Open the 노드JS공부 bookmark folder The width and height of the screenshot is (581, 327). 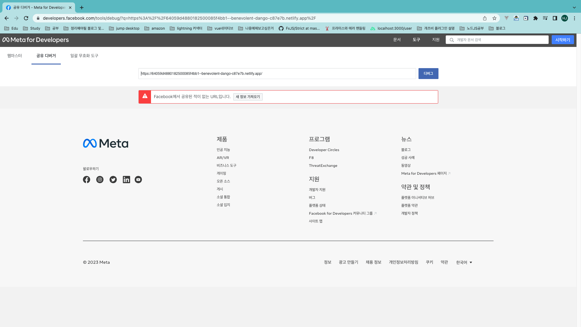472,28
